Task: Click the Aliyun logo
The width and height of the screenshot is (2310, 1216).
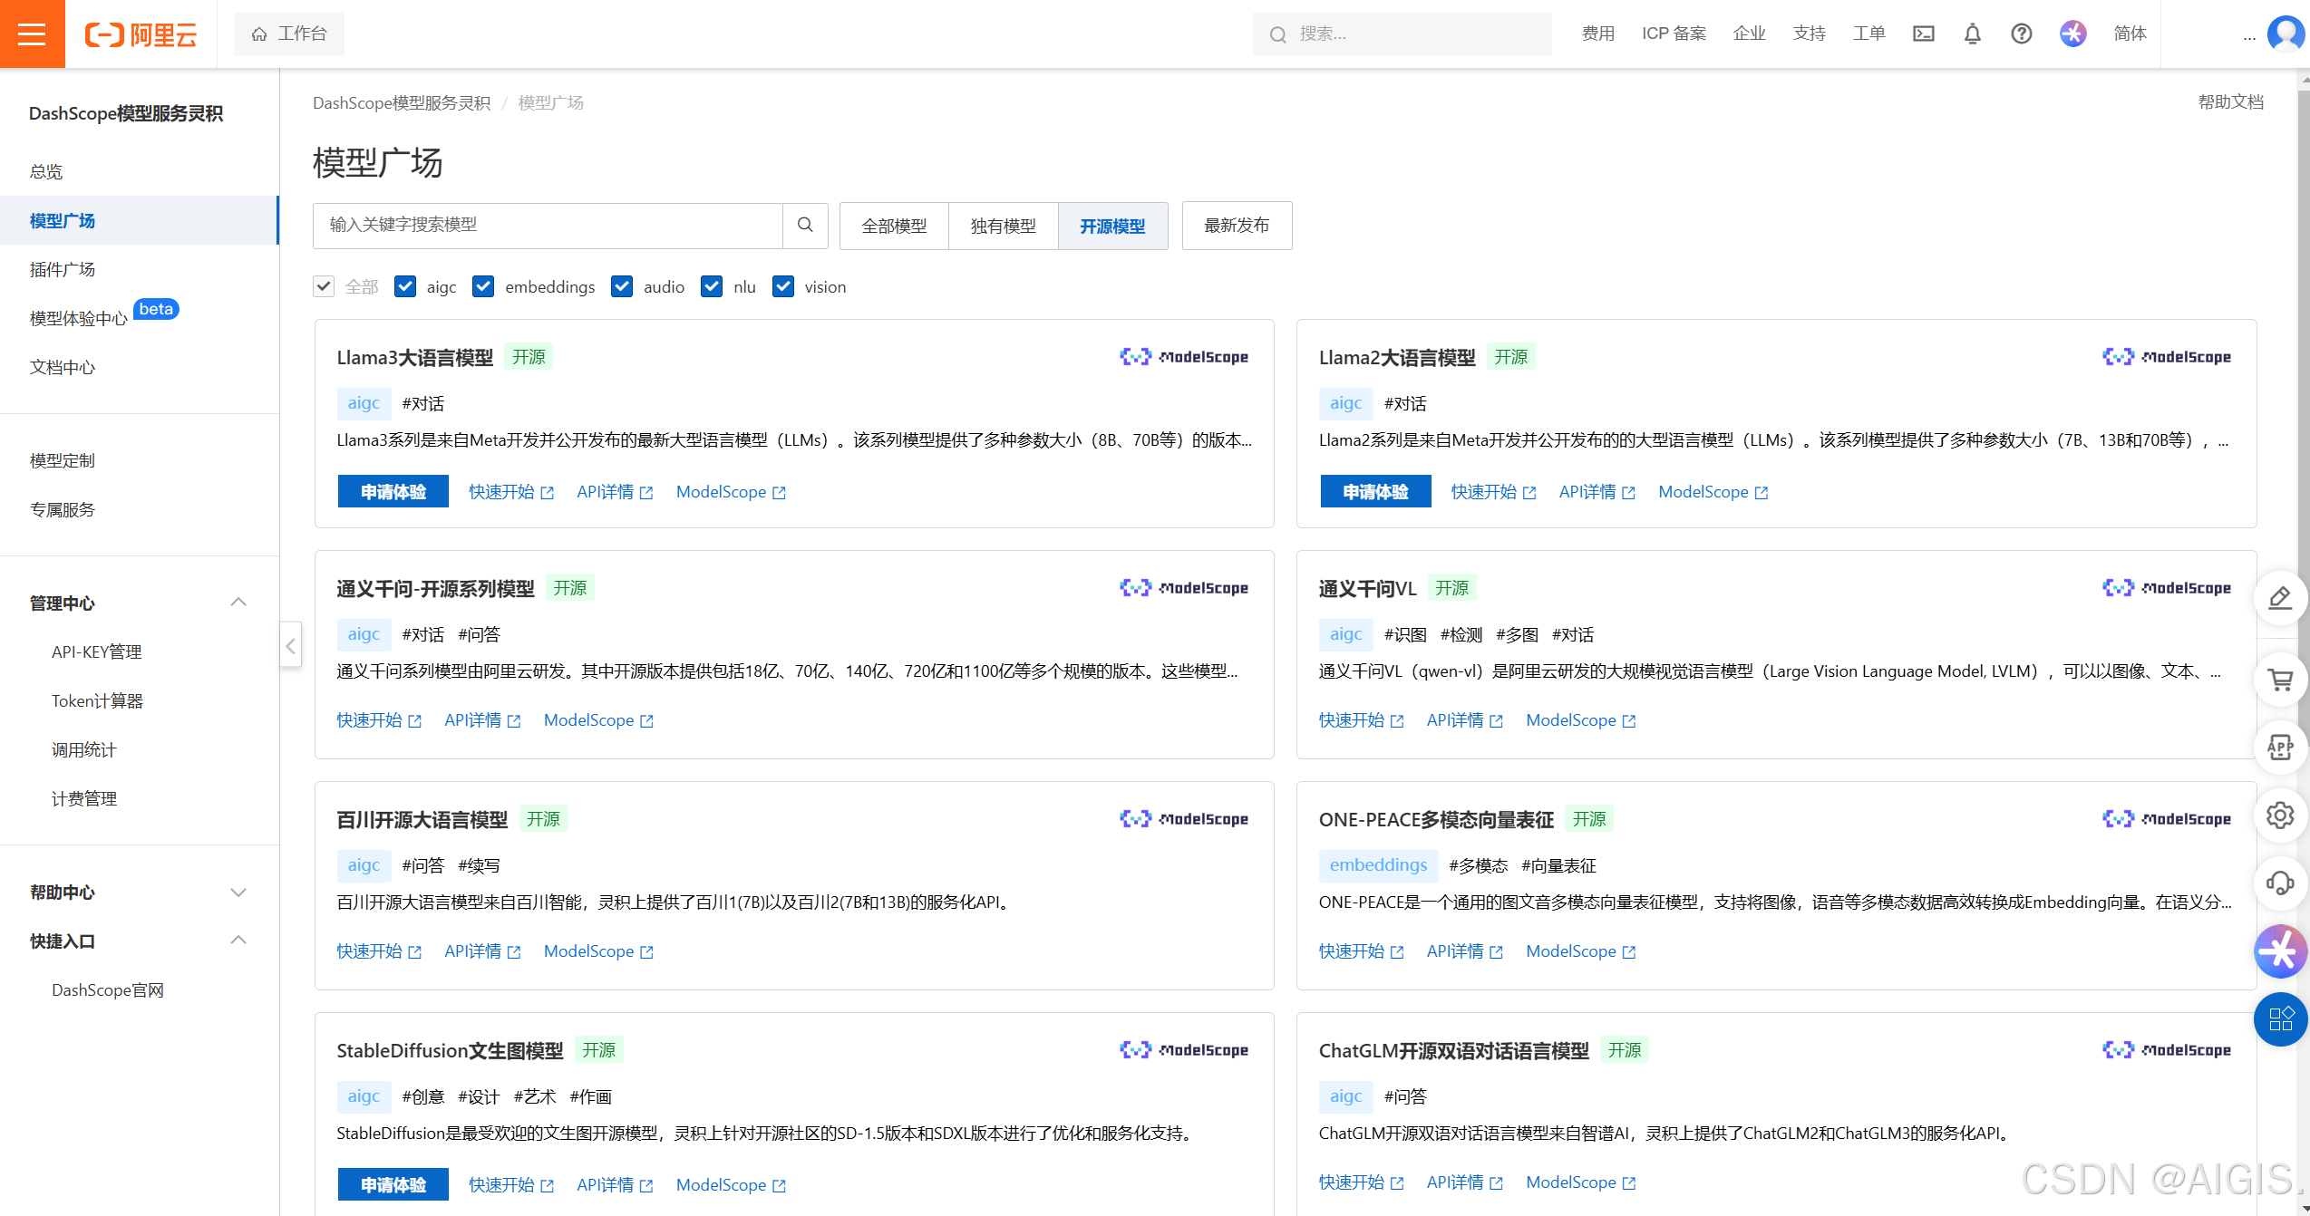Action: coord(141,34)
